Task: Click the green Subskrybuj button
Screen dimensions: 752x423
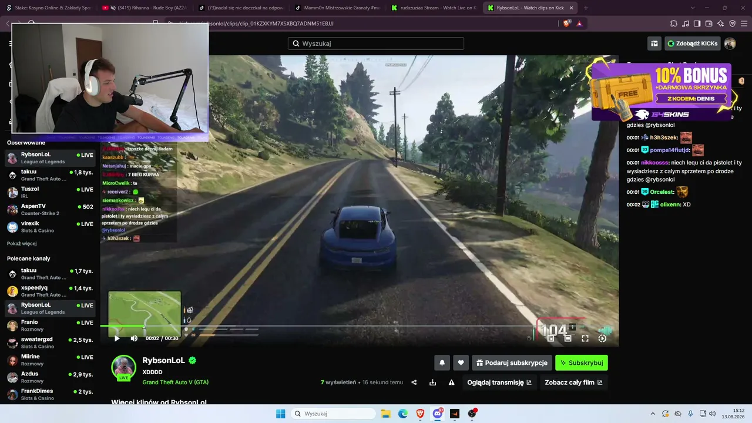Action: coord(582,363)
